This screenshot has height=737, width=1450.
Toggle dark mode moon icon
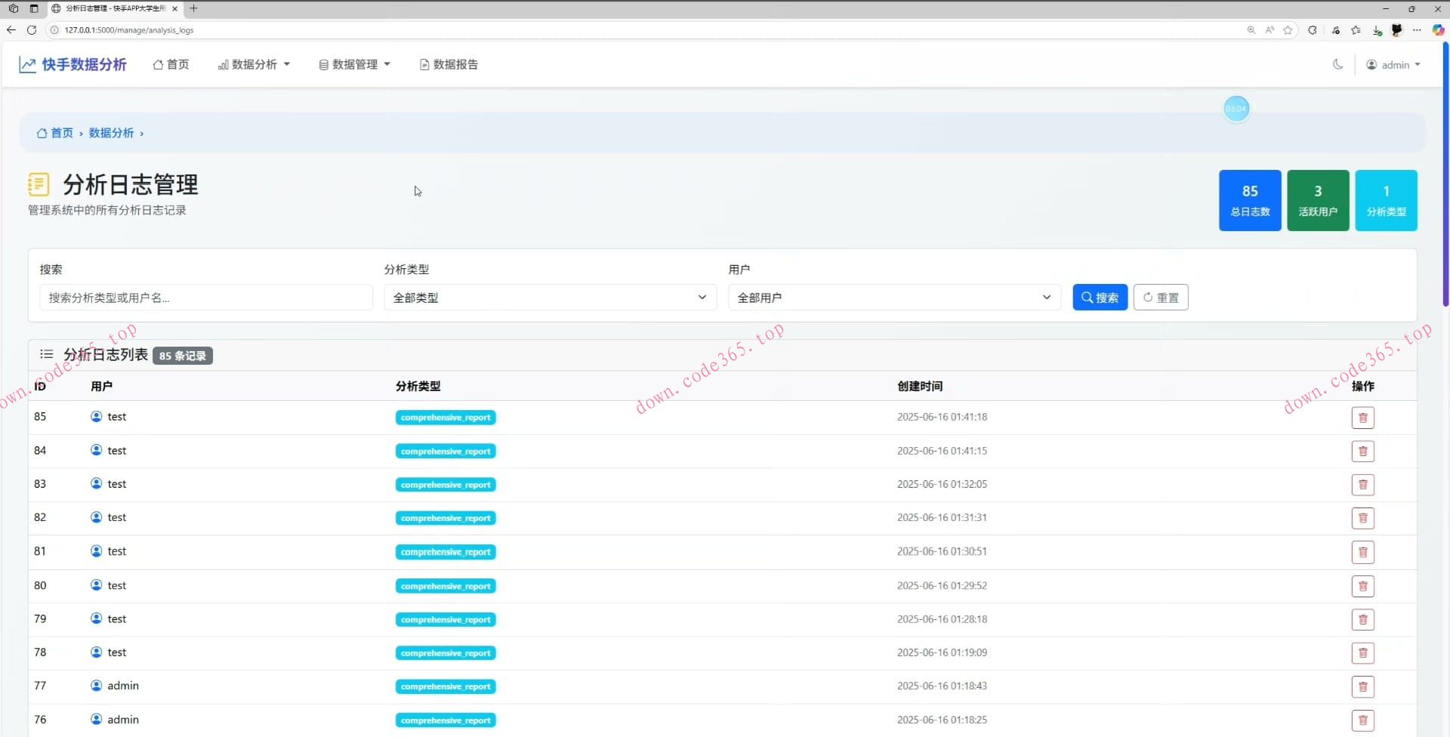pos(1337,65)
